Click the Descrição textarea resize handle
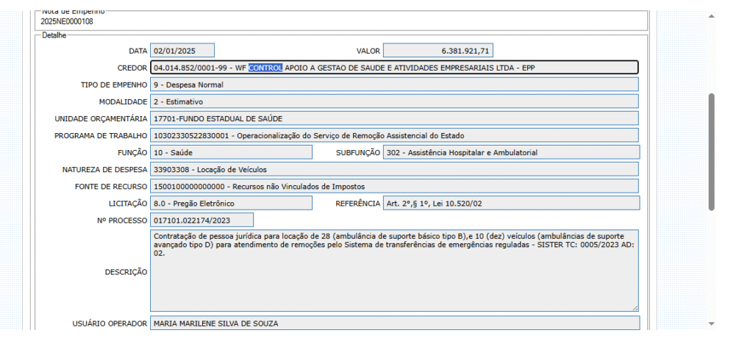This screenshot has height=347, width=753. [635, 307]
